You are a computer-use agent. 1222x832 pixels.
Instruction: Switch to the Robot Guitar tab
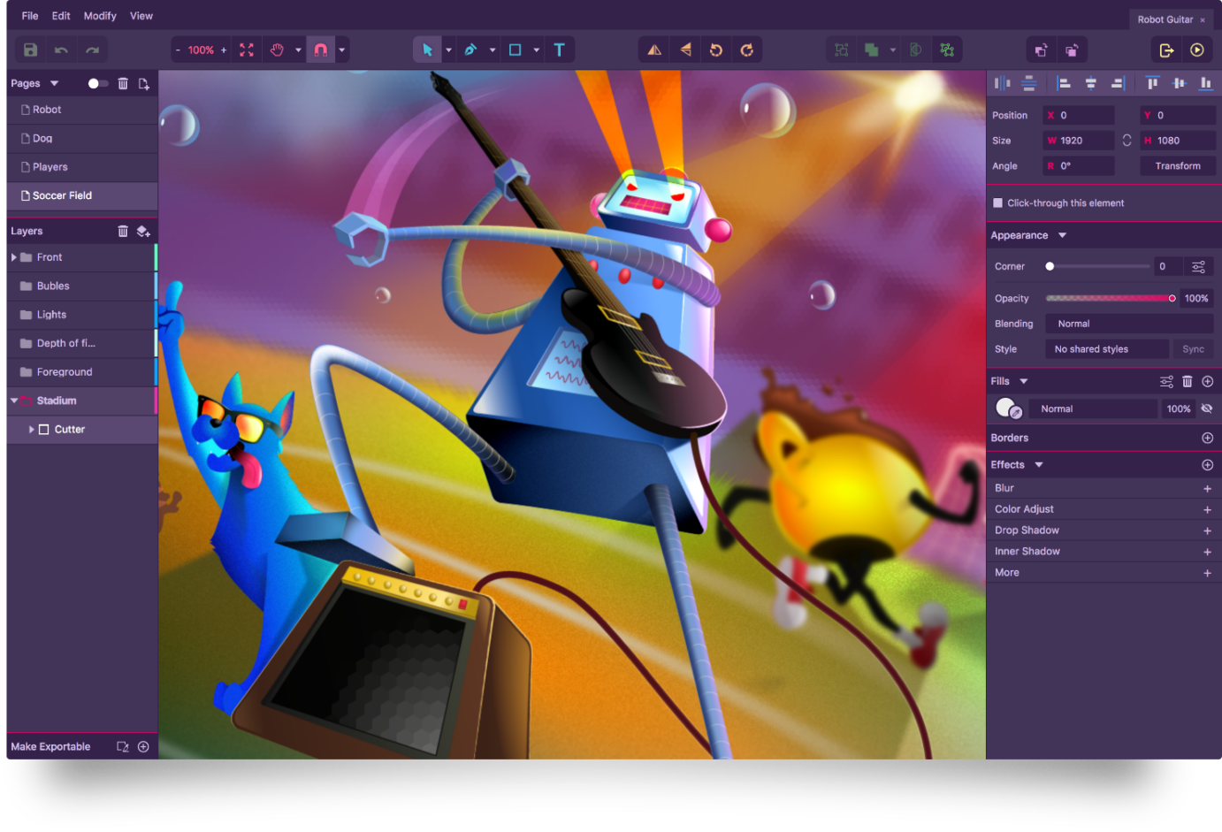click(1165, 19)
